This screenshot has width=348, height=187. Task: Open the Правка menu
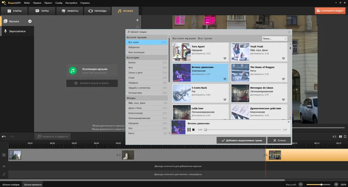37,3
